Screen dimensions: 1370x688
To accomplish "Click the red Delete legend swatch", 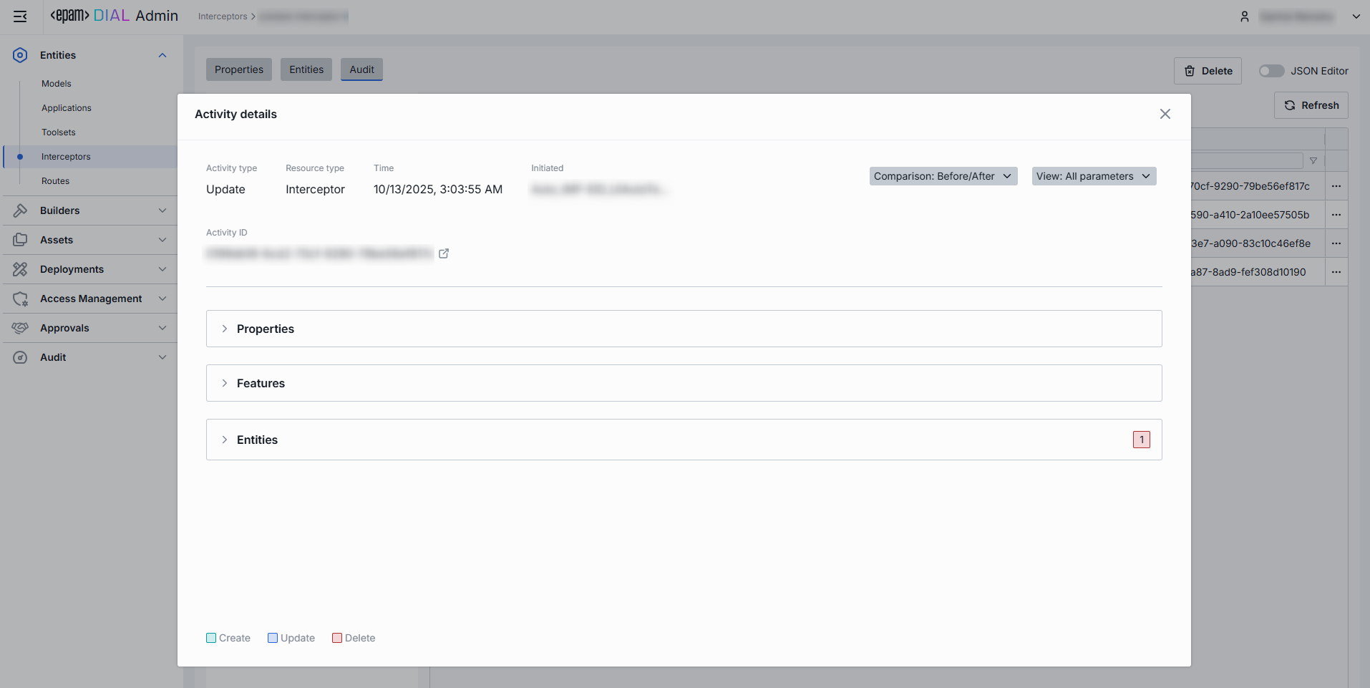I will pyautogui.click(x=337, y=638).
